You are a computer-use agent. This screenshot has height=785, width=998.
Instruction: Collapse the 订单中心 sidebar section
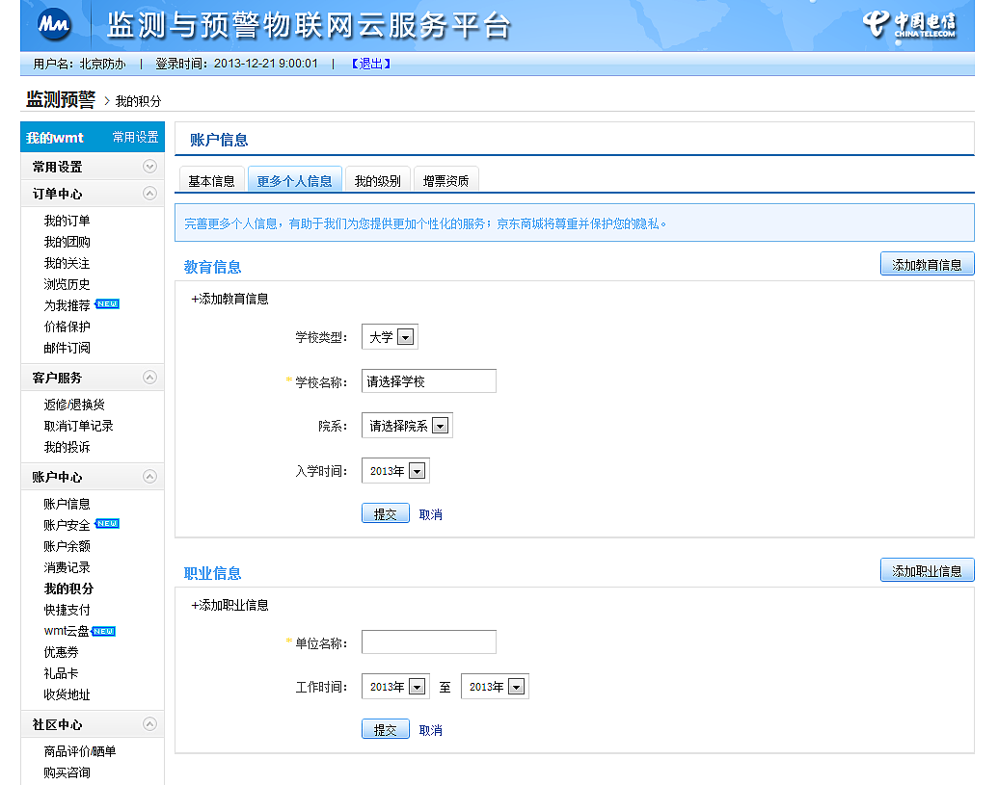[x=149, y=194]
